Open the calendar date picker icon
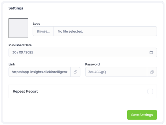The width and height of the screenshot is (166, 125). tap(151, 52)
